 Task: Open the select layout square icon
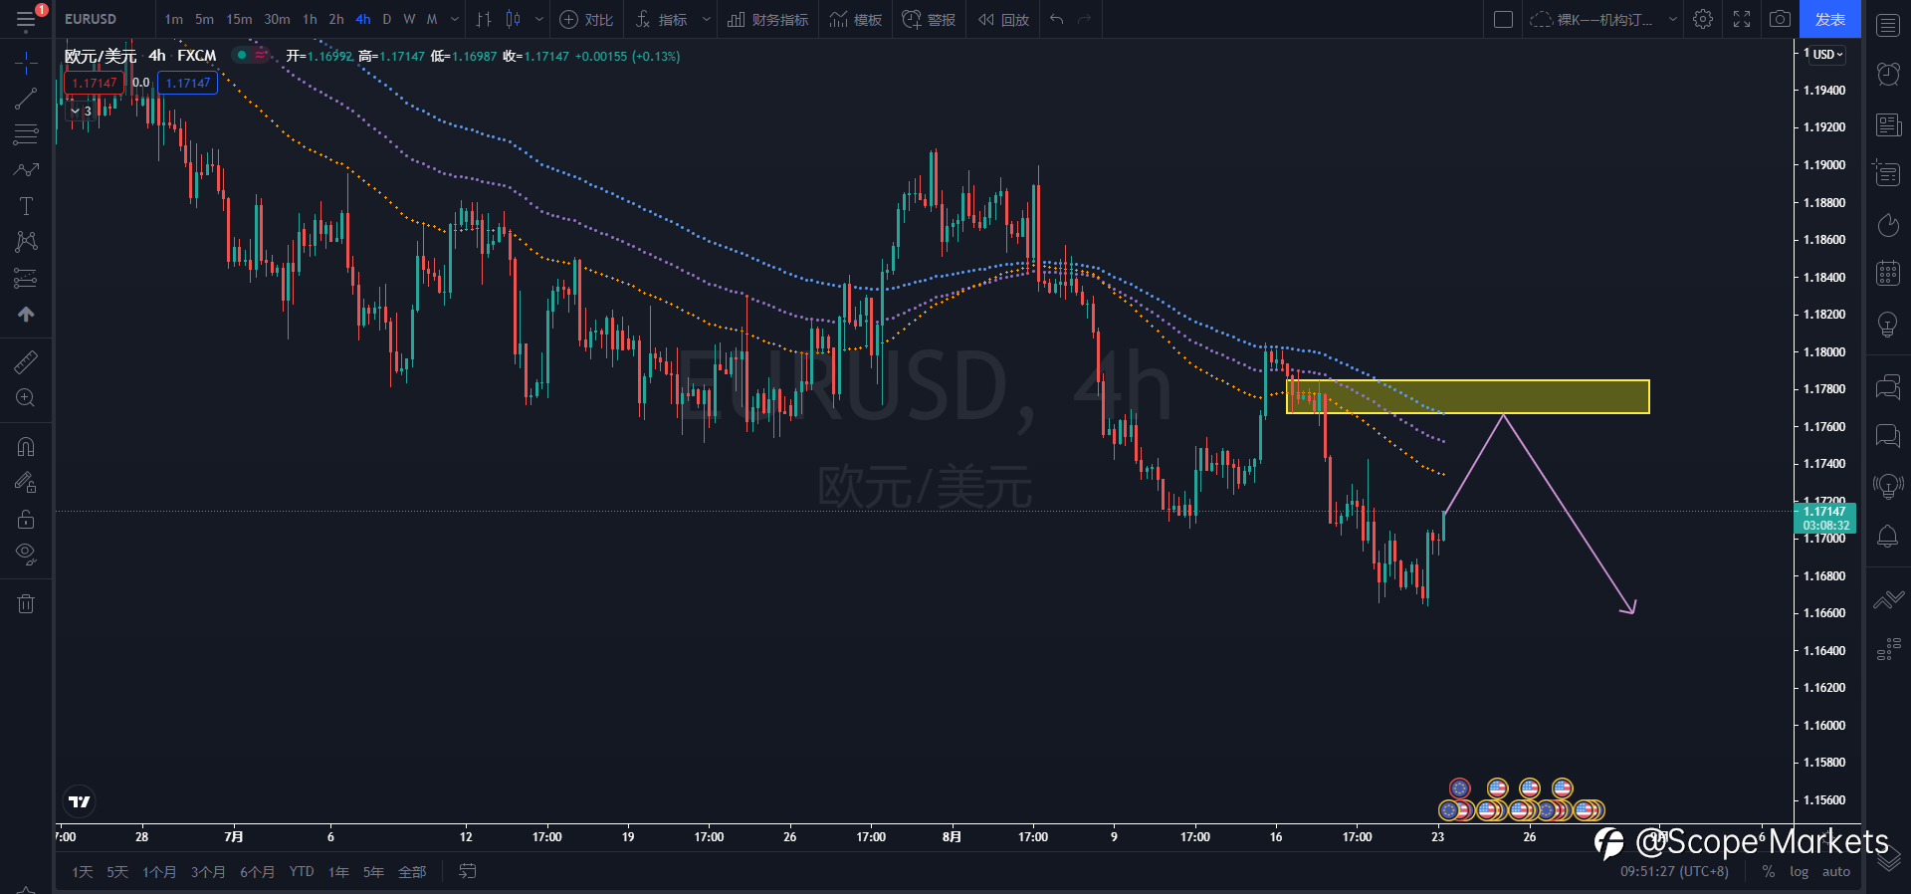[x=1504, y=19]
